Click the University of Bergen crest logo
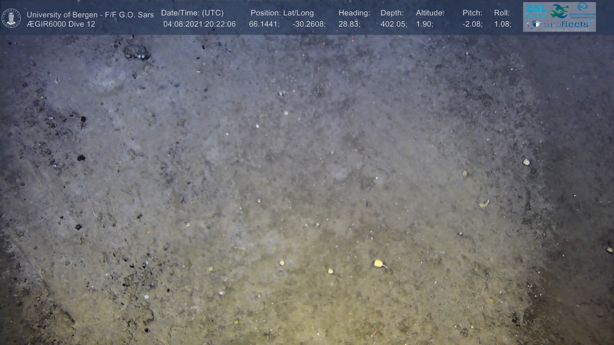 11,18
